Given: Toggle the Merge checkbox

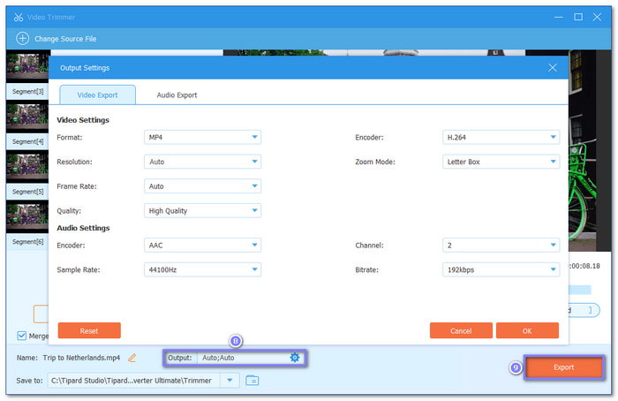Looking at the screenshot, I should [x=22, y=336].
